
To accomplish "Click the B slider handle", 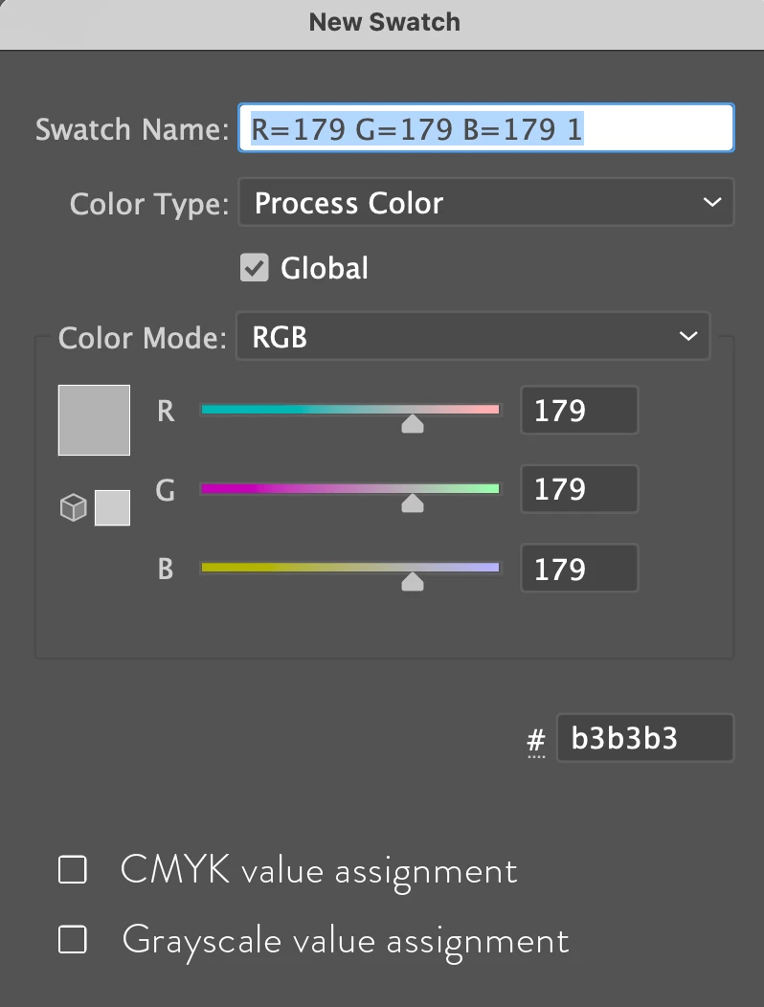I will (413, 581).
